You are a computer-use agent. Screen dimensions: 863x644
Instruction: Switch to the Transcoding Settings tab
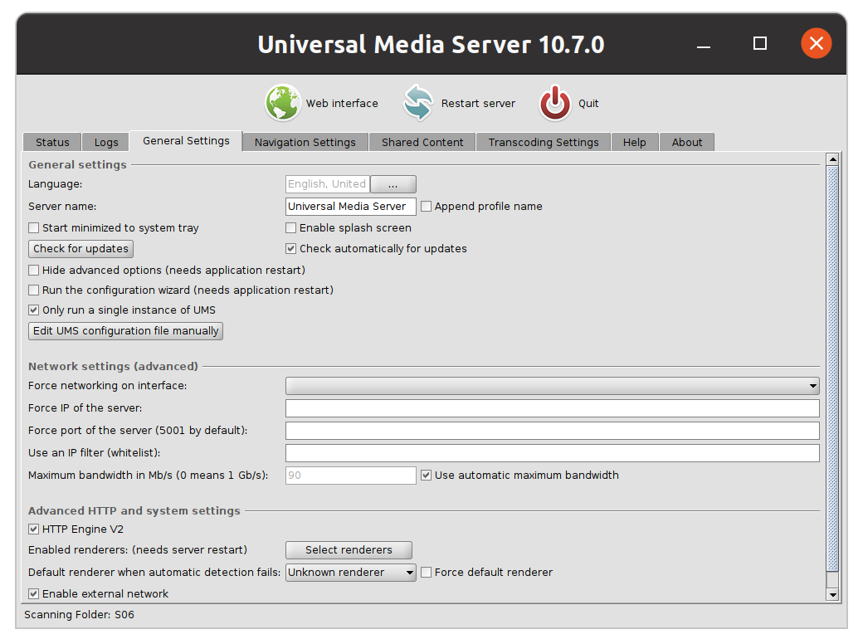543,142
